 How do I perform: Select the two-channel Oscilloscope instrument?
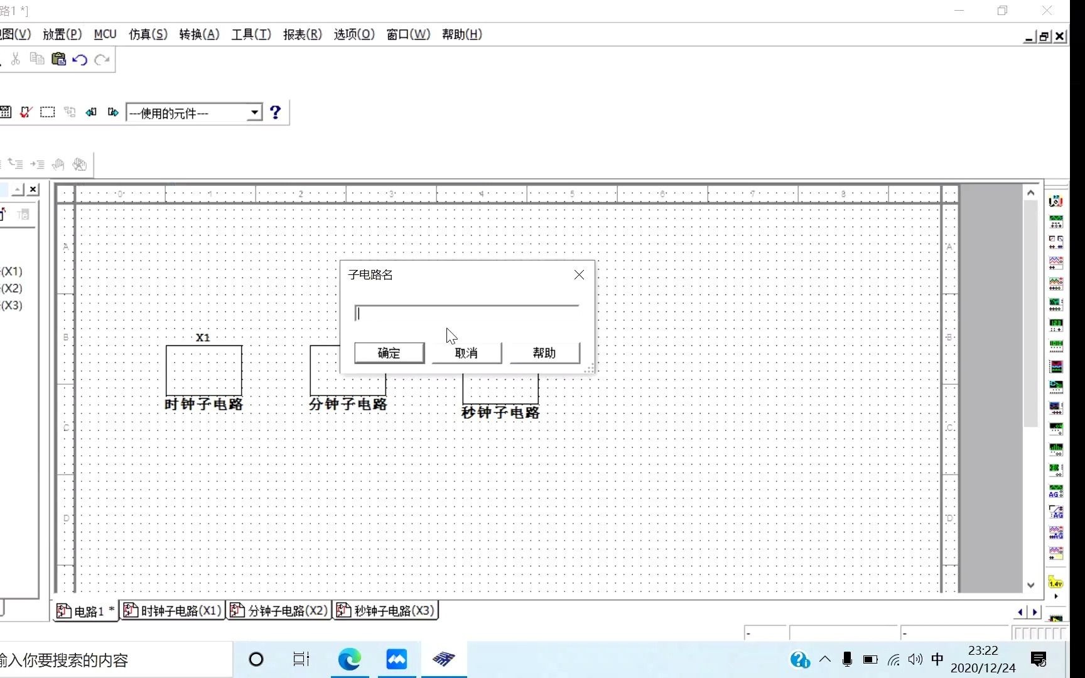[x=1056, y=263]
